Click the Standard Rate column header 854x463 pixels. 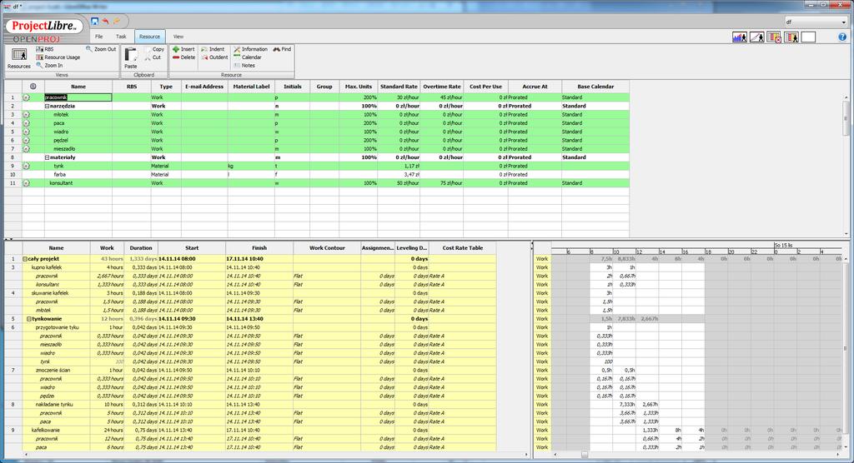pos(399,87)
